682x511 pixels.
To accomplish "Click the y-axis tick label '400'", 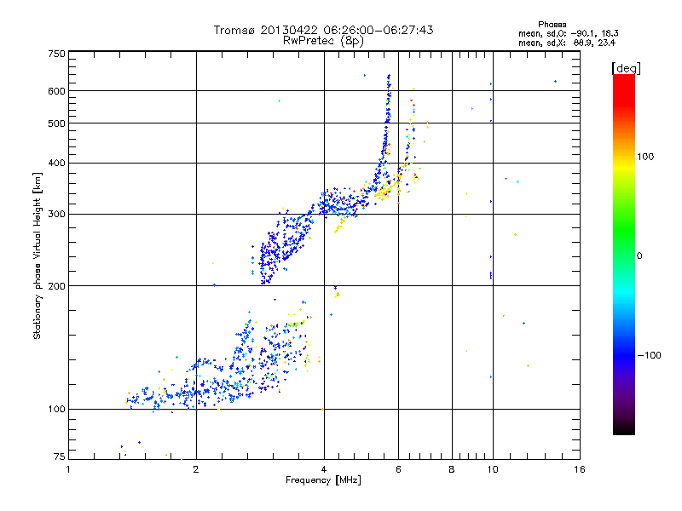I will tap(56, 164).
